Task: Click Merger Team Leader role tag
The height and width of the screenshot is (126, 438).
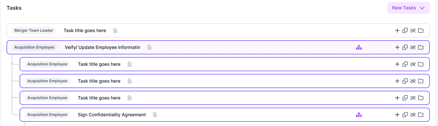Action: 34,30
